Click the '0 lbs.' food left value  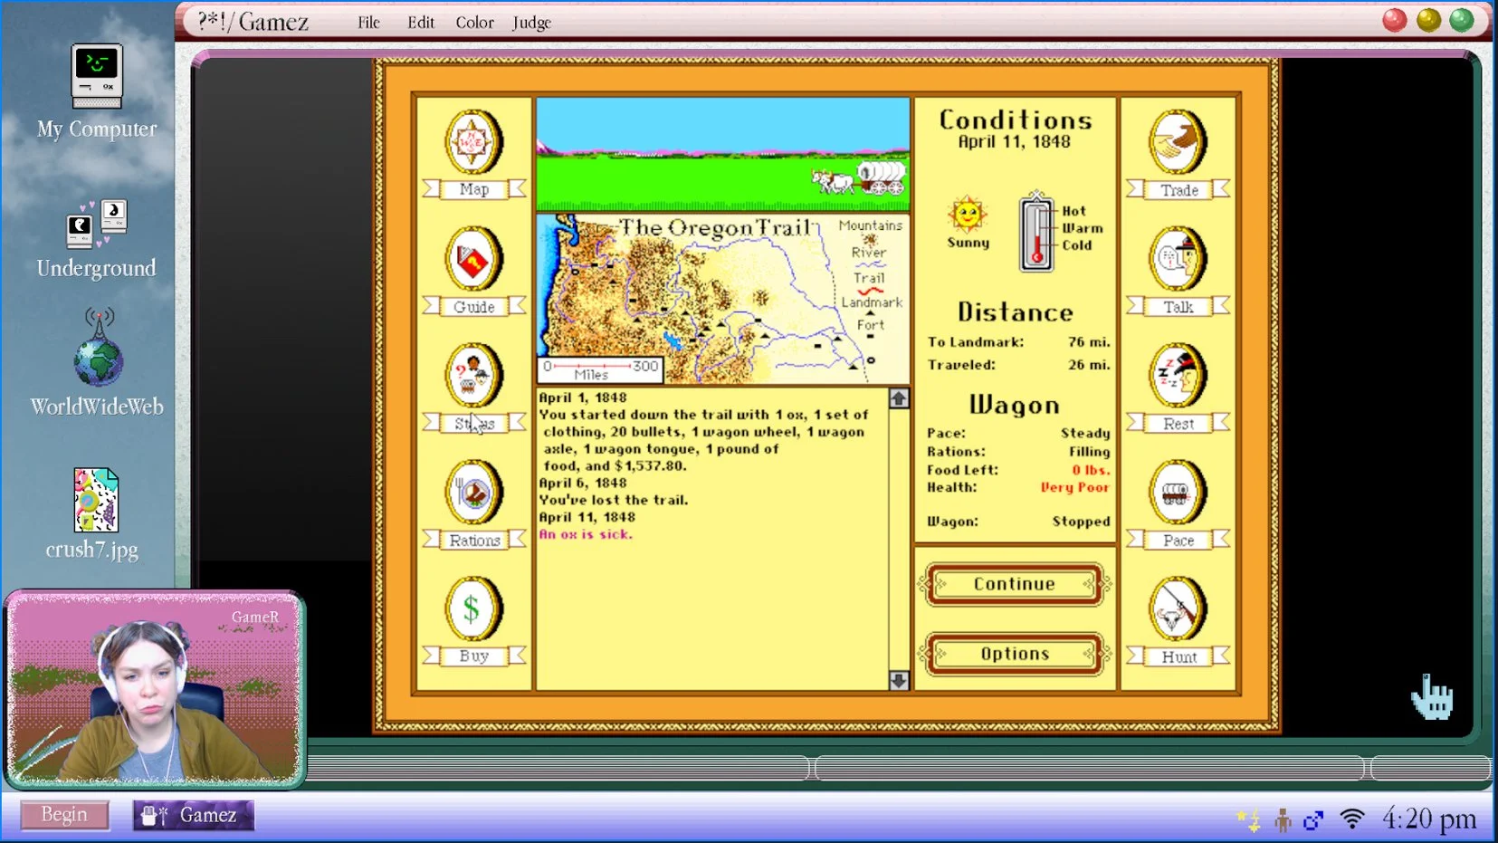click(1091, 470)
